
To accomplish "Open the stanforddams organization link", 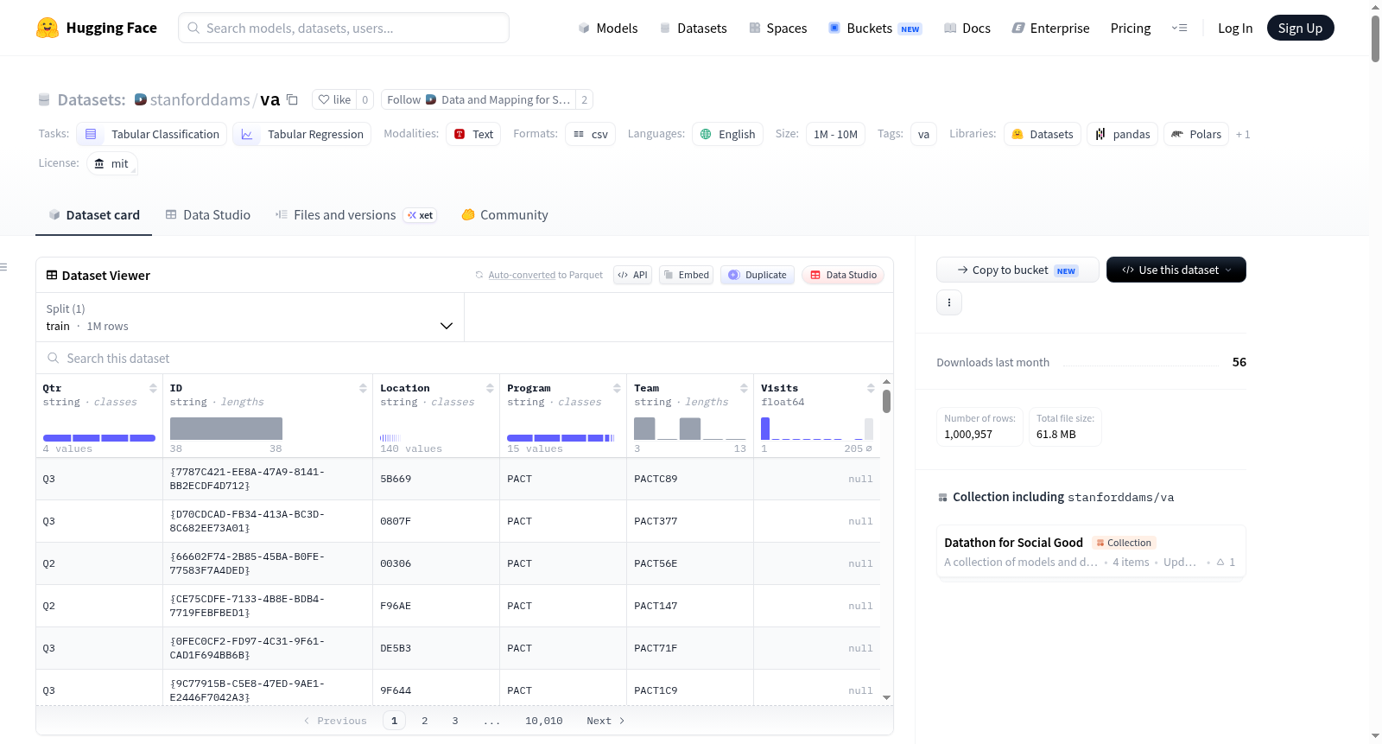I will click(200, 99).
